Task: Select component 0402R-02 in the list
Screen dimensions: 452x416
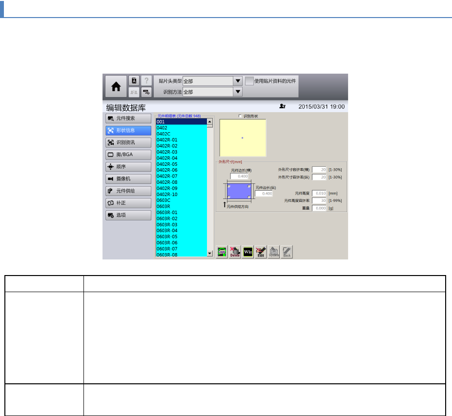Action: (181, 146)
